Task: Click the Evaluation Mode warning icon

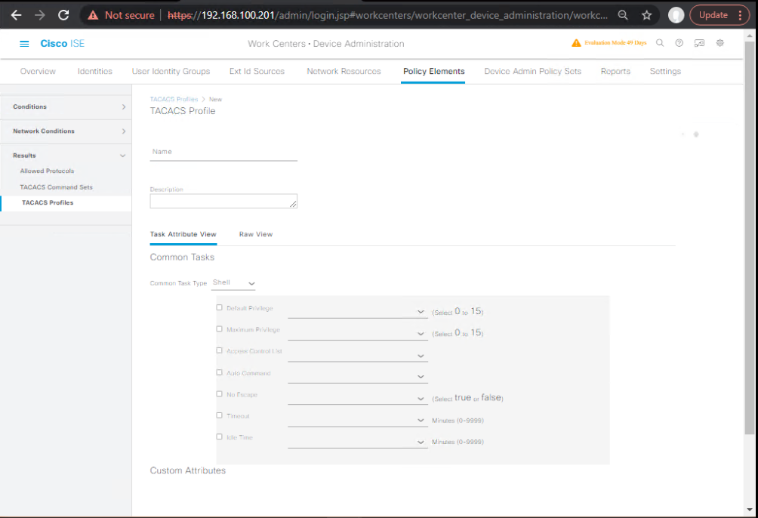Action: point(576,43)
